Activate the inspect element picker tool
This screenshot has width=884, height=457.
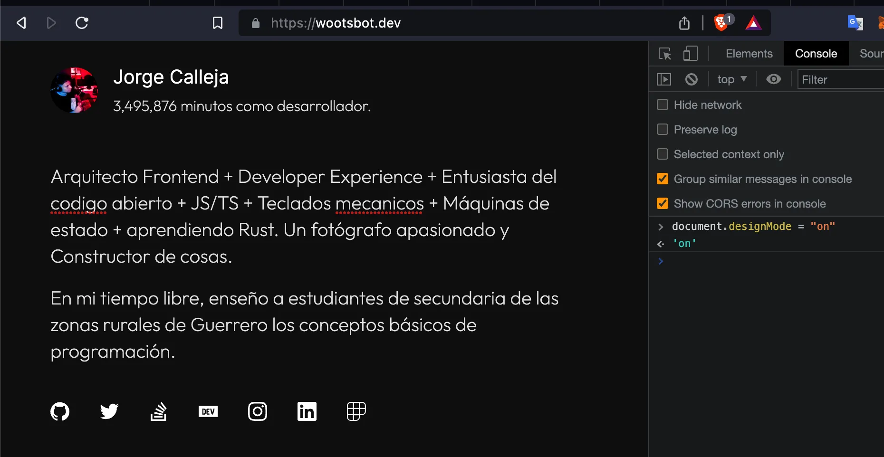point(665,54)
